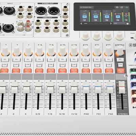
Task: Tap the left arrow on the touchscreen
Action: coord(81,23)
